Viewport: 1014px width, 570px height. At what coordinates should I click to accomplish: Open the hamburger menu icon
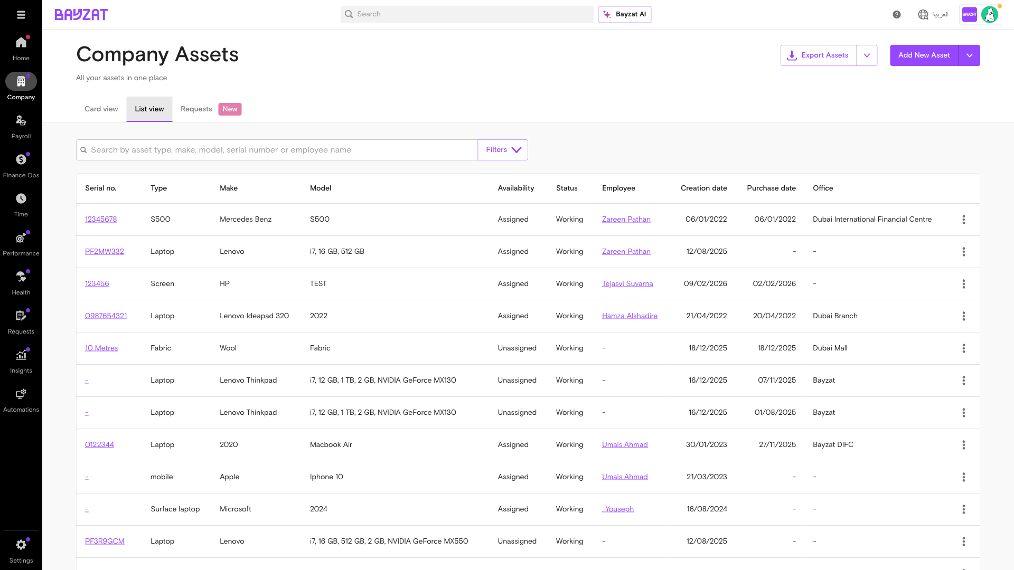21,15
